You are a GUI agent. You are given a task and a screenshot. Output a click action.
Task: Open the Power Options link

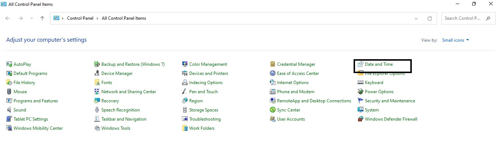(379, 92)
